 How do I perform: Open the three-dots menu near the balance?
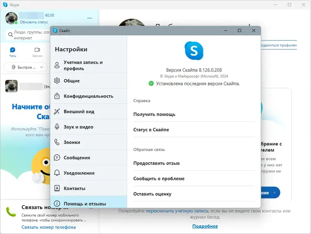[x=89, y=18]
